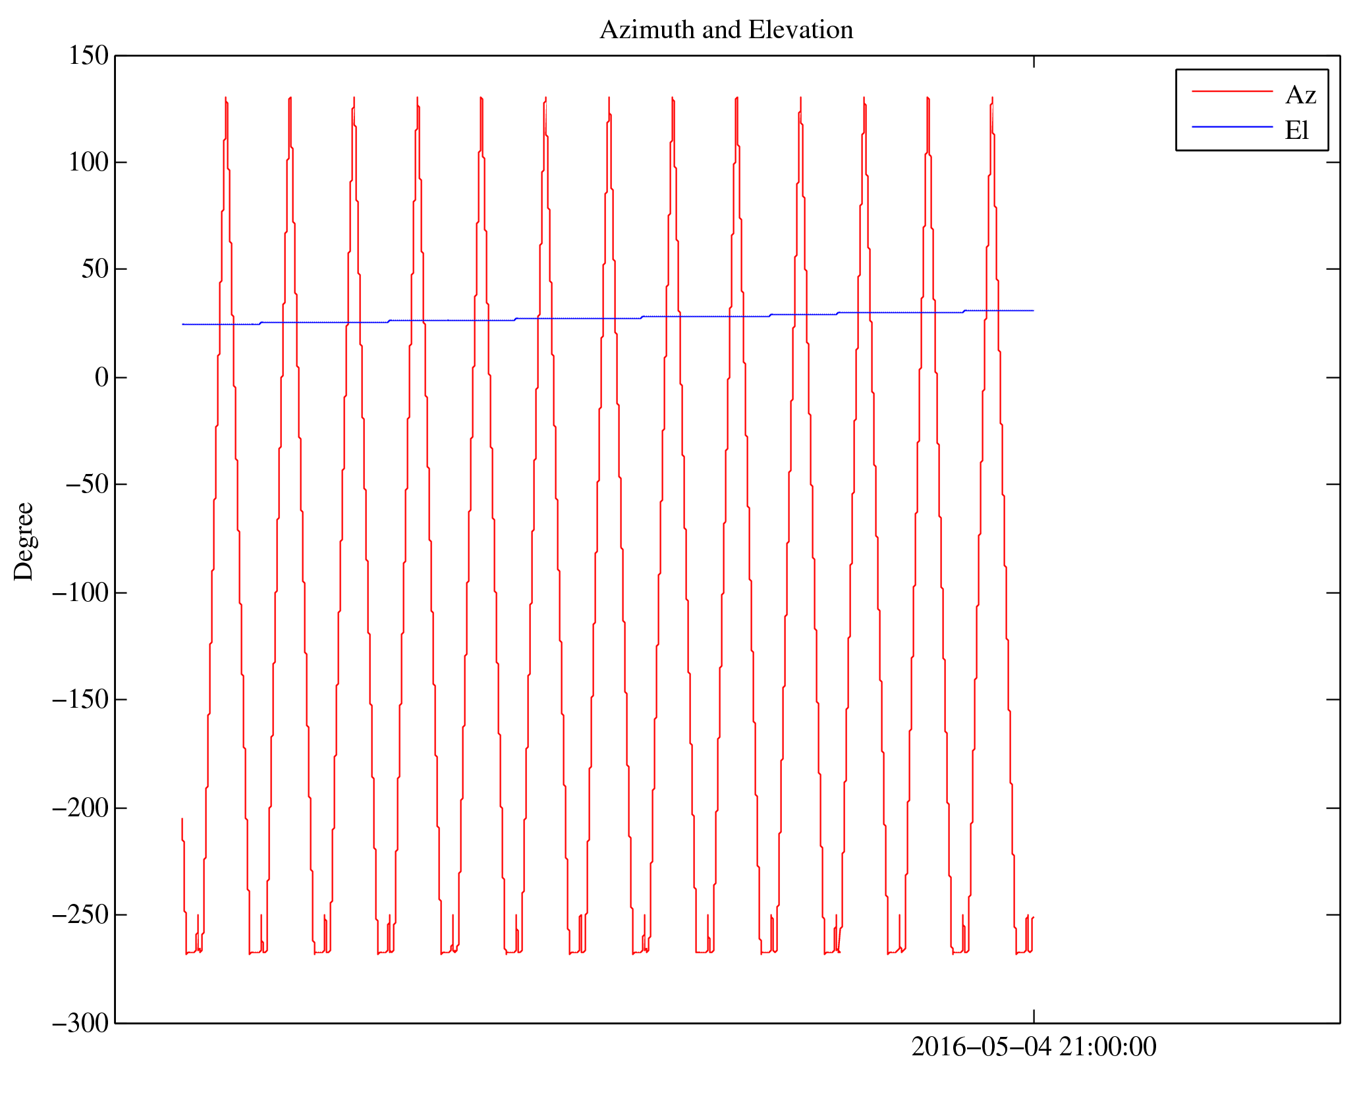Click the −100 y-axis tick label
Viewport: 1359px width, 1108px height.
(80, 593)
